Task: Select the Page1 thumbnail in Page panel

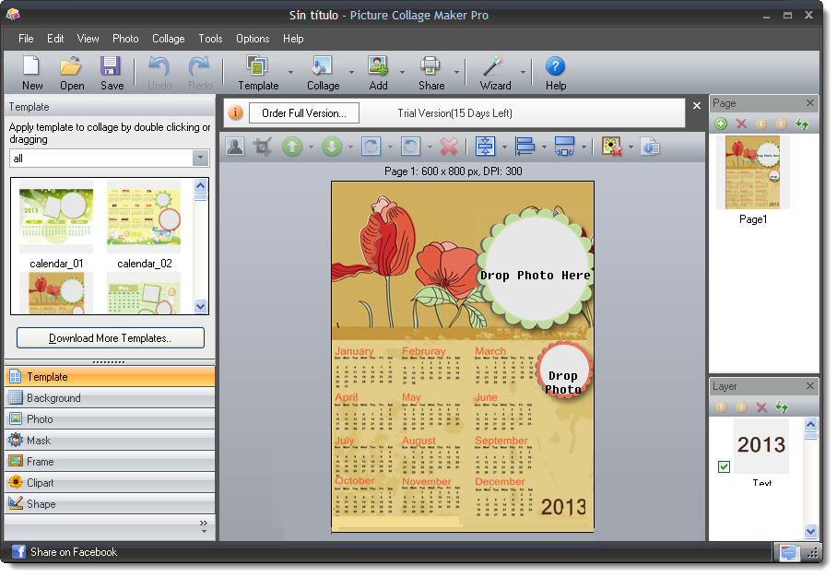Action: [x=752, y=171]
